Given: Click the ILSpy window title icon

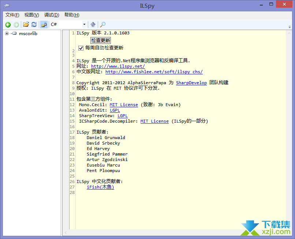Looking at the screenshot, I should (x=7, y=6).
